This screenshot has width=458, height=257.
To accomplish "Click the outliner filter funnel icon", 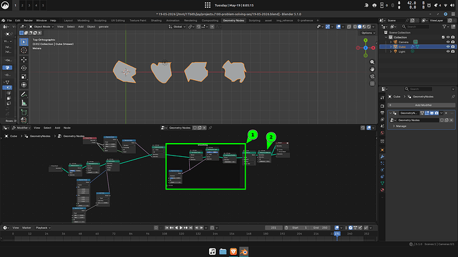I will tap(444, 26).
